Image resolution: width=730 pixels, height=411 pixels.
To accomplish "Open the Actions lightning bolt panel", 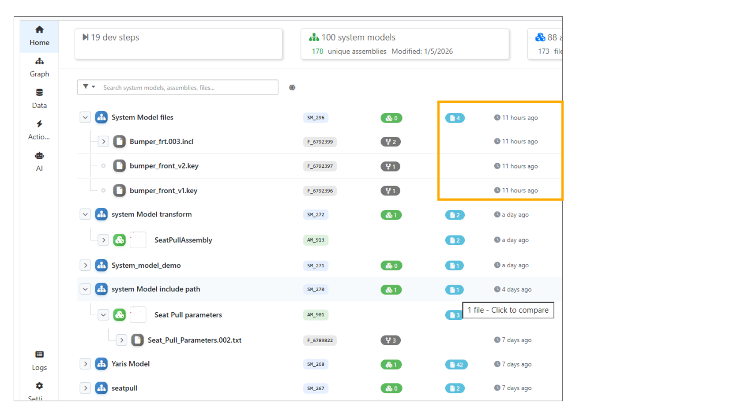I will click(x=39, y=130).
